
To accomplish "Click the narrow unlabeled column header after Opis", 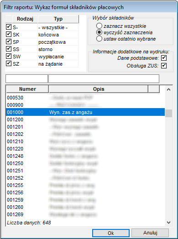I will click(x=154, y=89).
